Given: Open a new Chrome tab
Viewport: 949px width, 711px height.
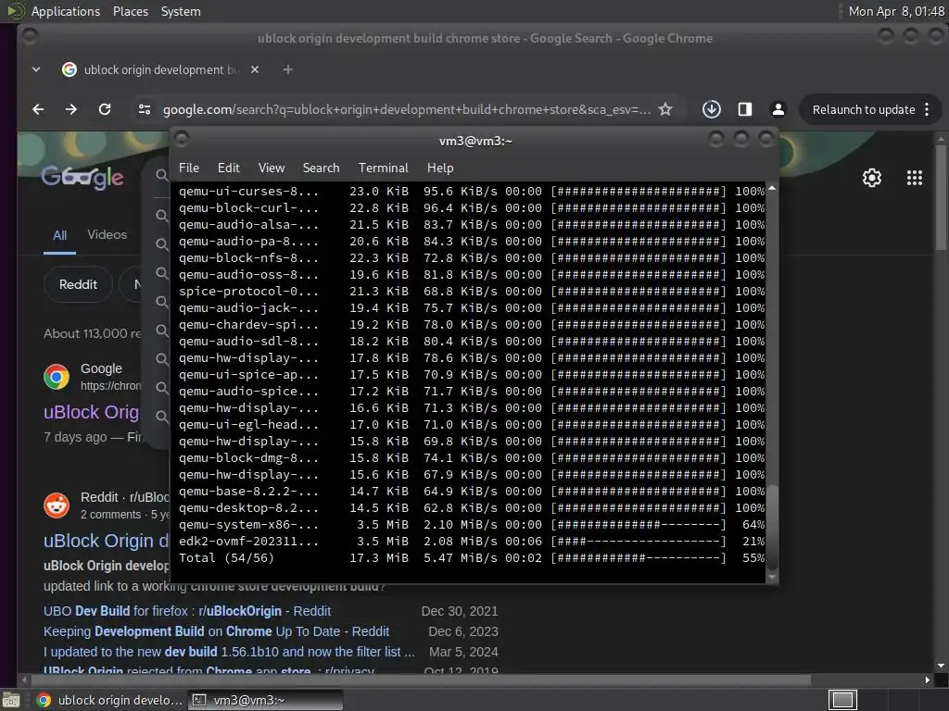Looking at the screenshot, I should [288, 69].
